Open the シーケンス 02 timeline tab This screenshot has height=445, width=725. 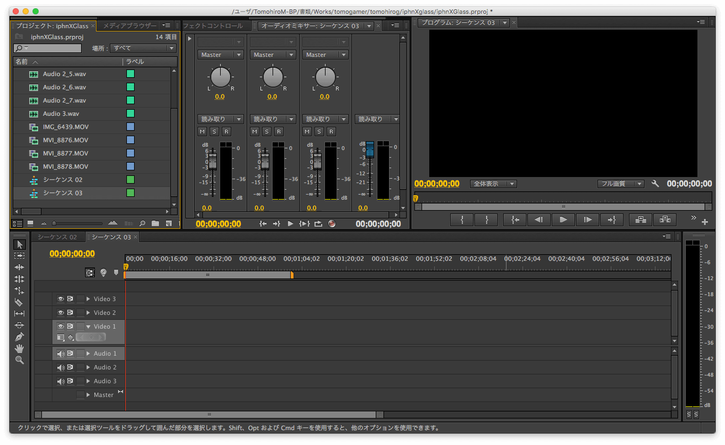coord(57,237)
